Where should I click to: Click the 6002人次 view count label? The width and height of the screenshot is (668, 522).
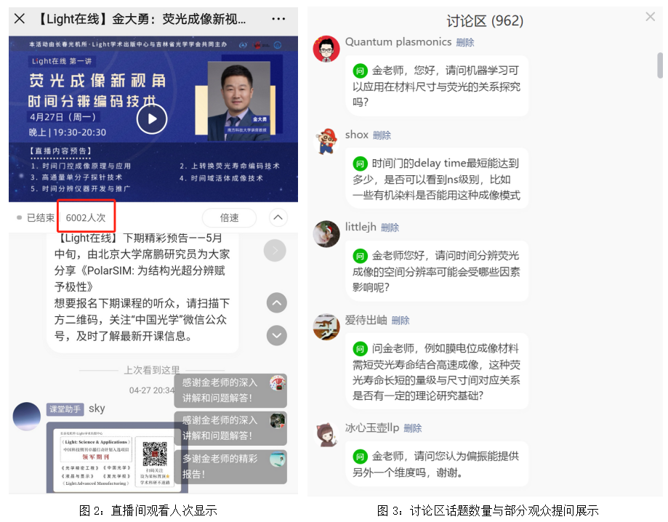click(x=86, y=218)
